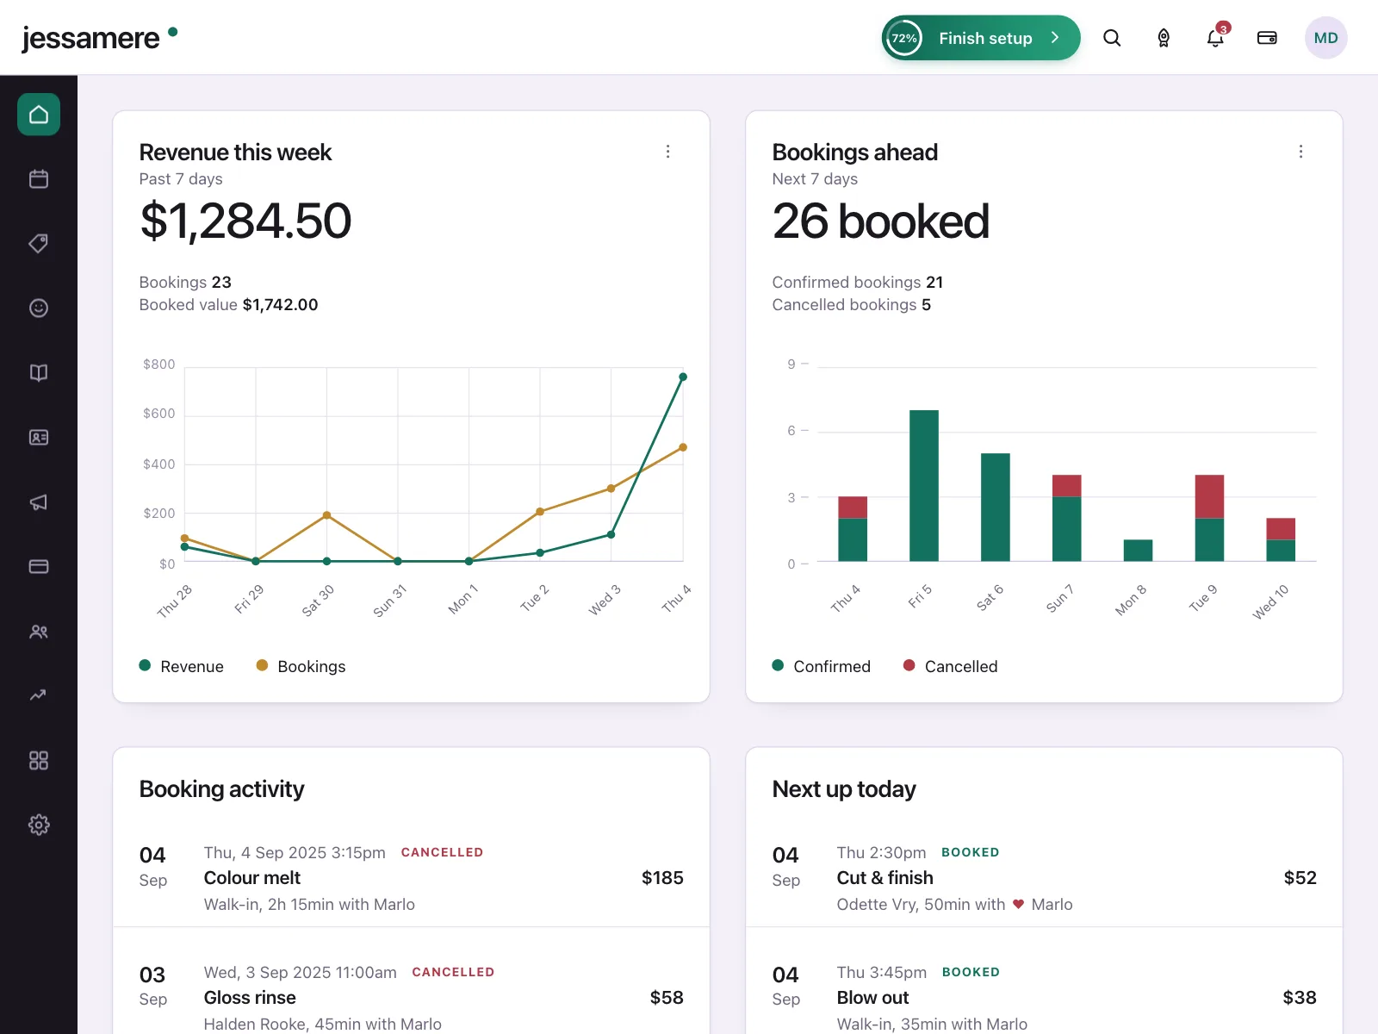
Task: Click the Next up today heading
Action: point(844,789)
